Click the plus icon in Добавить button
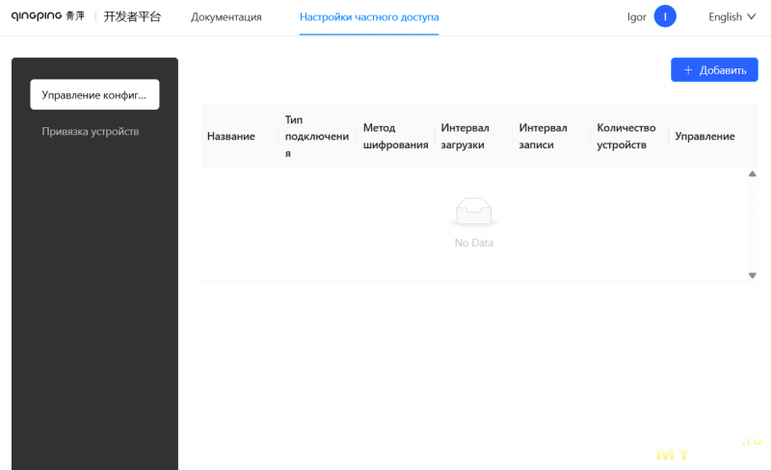The height and width of the screenshot is (470, 771). (x=688, y=70)
